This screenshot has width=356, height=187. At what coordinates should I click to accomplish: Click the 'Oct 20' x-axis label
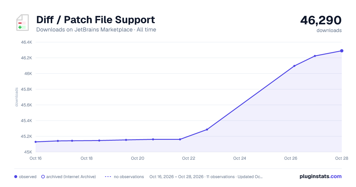[x=138, y=158]
